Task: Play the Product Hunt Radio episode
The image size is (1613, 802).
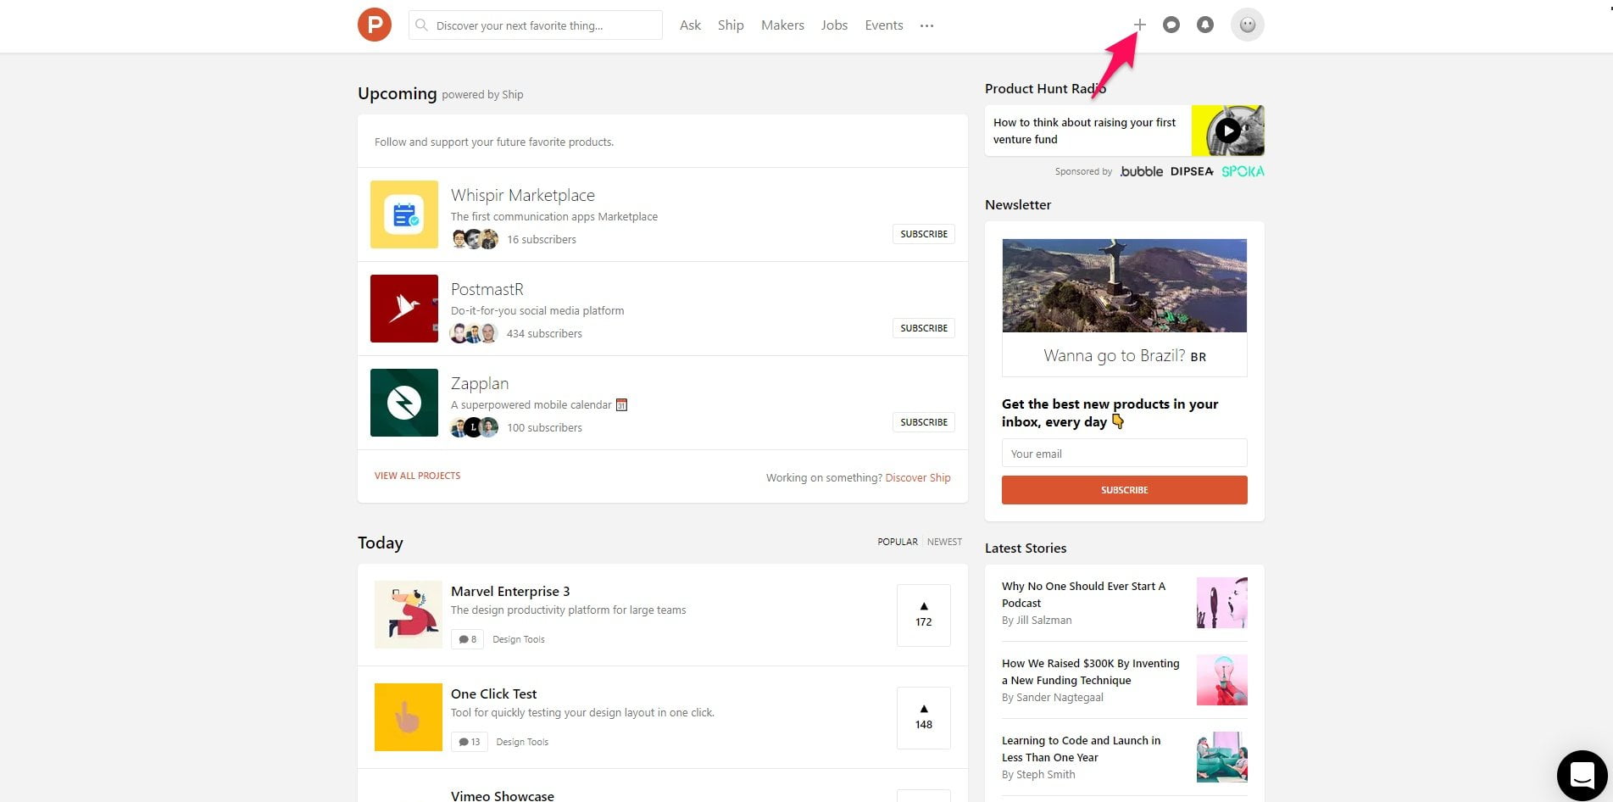Action: (1227, 131)
